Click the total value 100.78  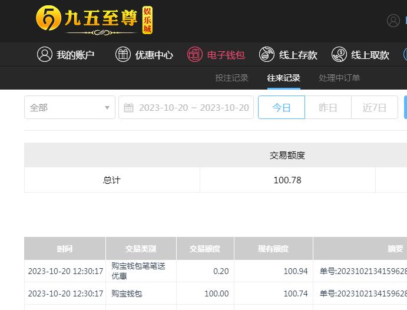click(287, 180)
